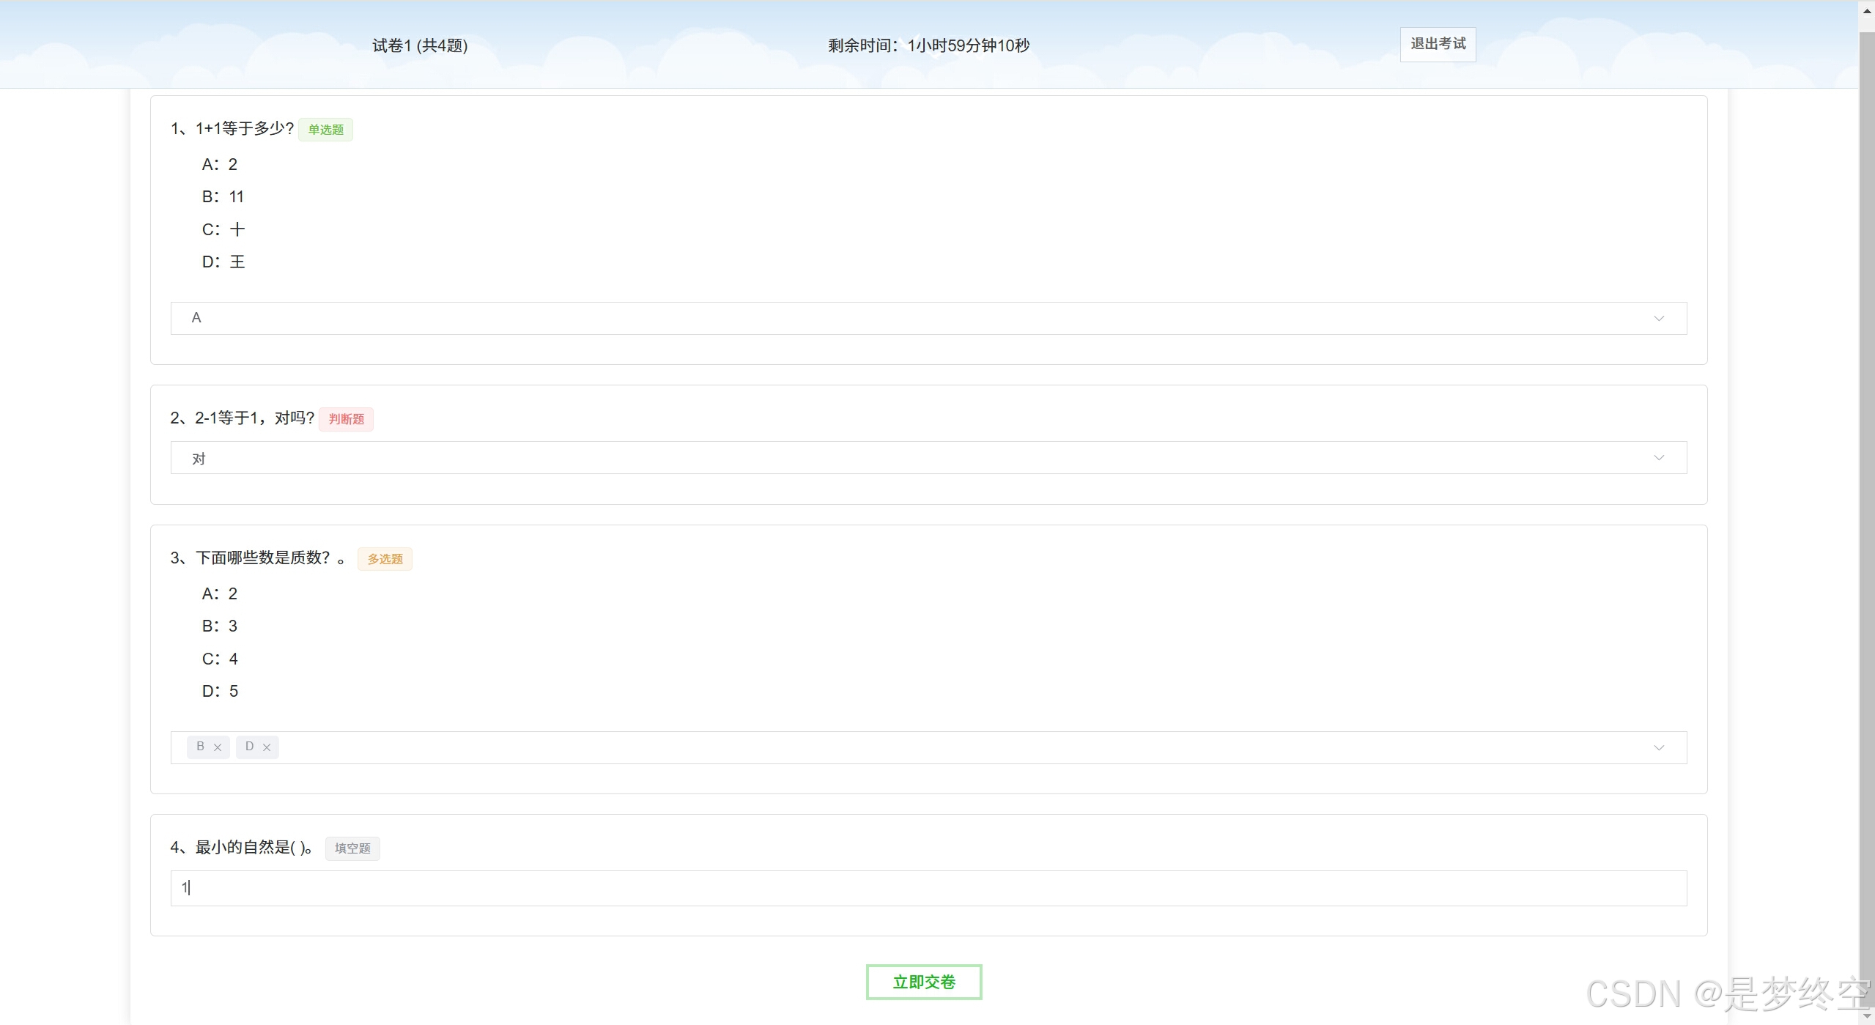The image size is (1875, 1025).
Task: Click the remaining time countdown text
Action: pyautogui.click(x=928, y=45)
